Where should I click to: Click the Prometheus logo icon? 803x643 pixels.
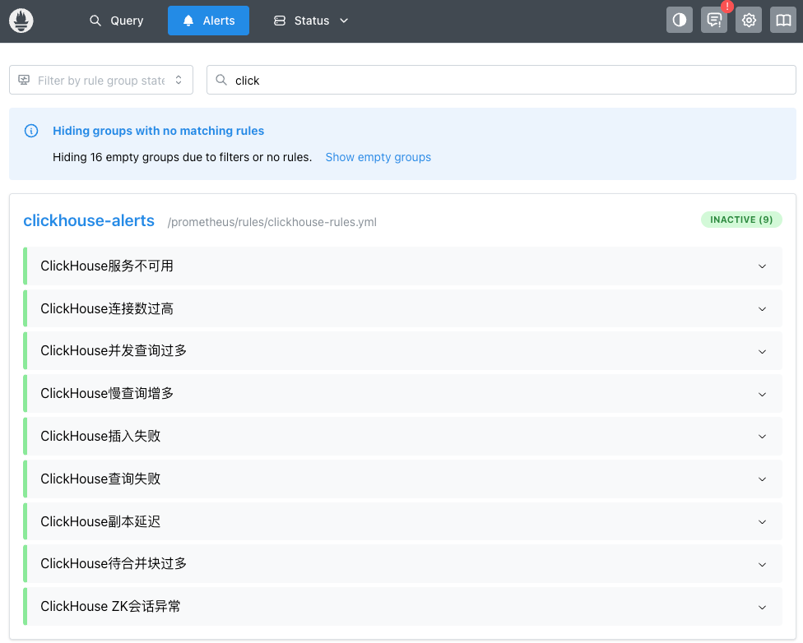click(21, 21)
